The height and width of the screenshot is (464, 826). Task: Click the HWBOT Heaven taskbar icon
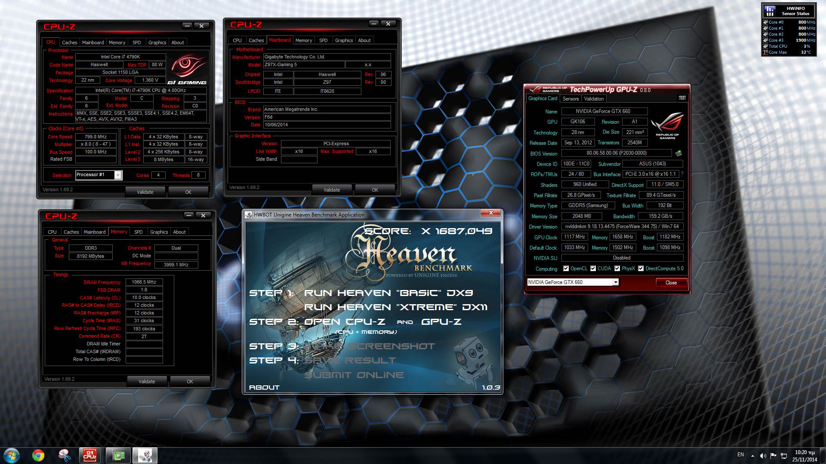[145, 455]
